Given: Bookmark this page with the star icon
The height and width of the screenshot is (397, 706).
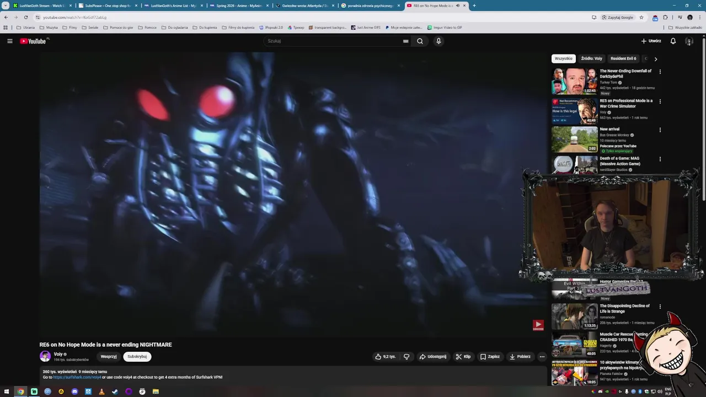Looking at the screenshot, I should tap(641, 17).
